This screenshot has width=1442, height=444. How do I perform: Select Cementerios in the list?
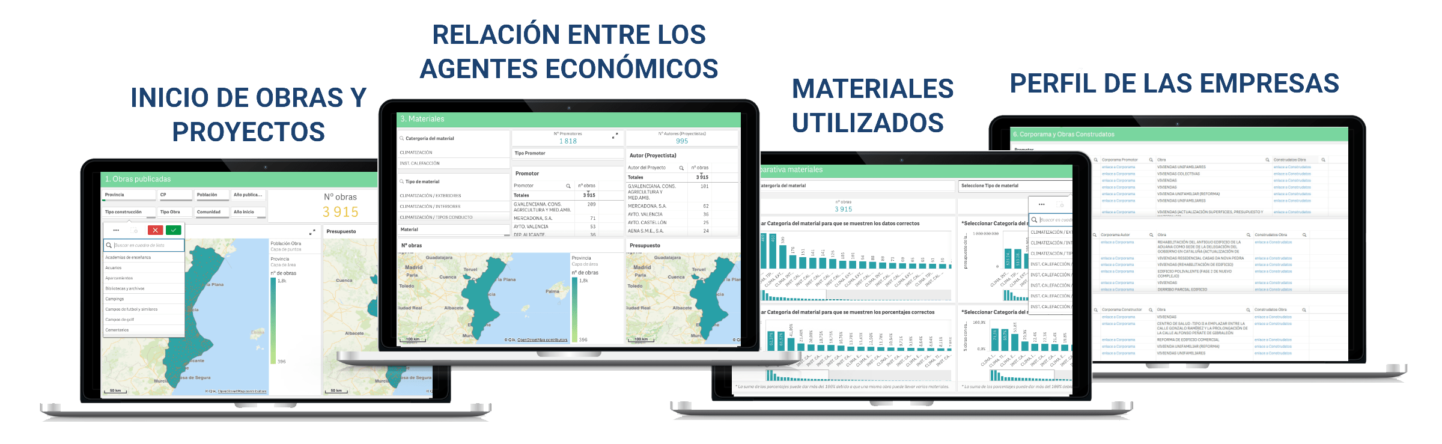(x=144, y=330)
